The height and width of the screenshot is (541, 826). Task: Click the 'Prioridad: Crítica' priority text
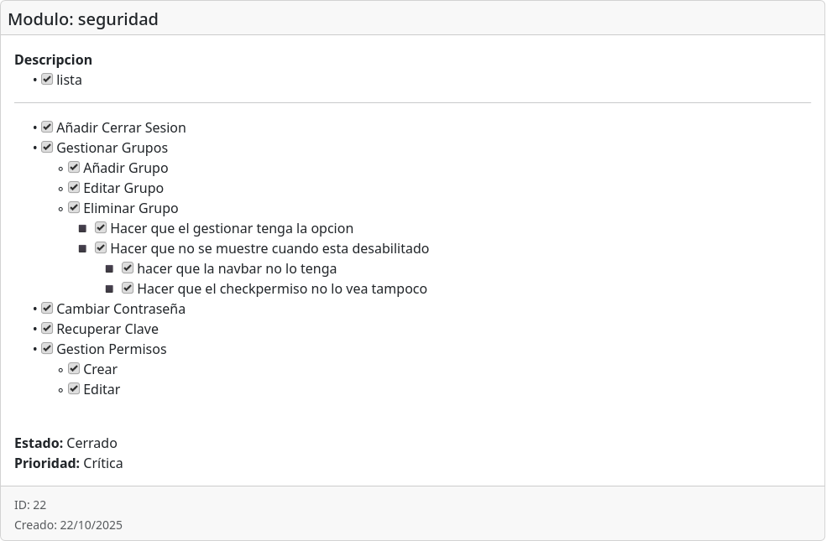[69, 463]
